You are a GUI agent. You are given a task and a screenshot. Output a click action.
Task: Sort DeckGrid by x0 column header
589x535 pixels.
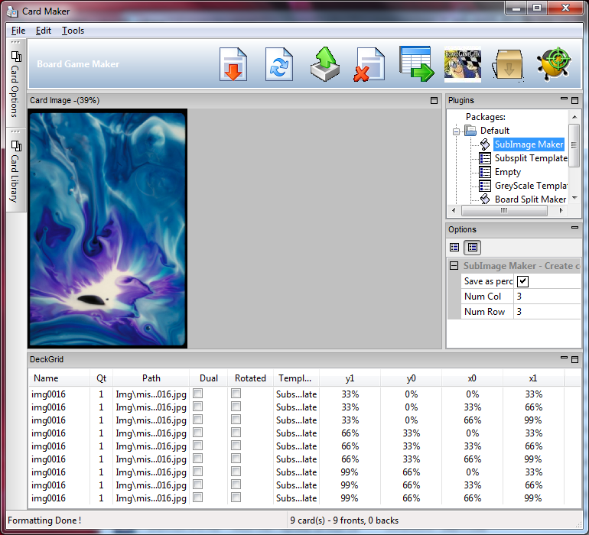pos(472,378)
